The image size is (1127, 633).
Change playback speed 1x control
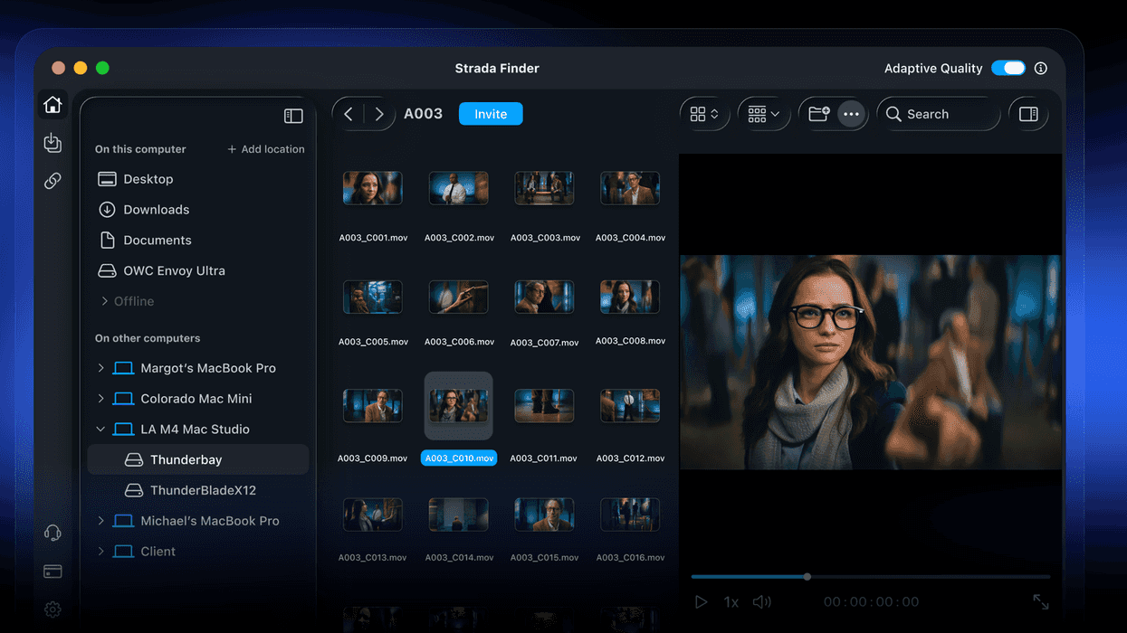[731, 601]
